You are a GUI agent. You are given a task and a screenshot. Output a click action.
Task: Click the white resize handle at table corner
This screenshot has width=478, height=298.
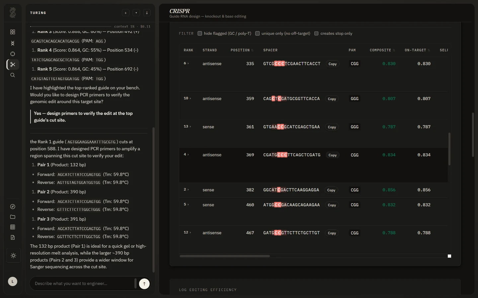[x=449, y=256]
